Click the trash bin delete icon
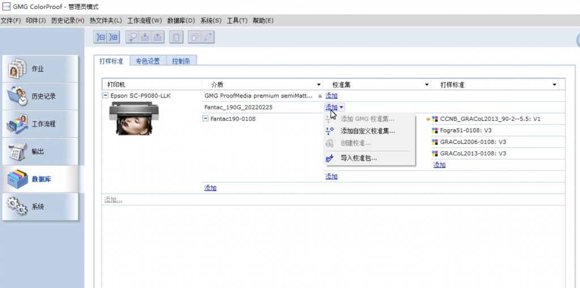Screen dimensions: 580x288 [x=177, y=37]
